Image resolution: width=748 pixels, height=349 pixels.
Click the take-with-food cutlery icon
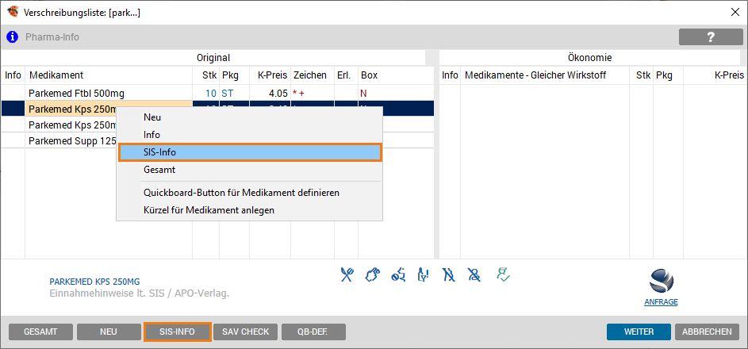point(347,274)
